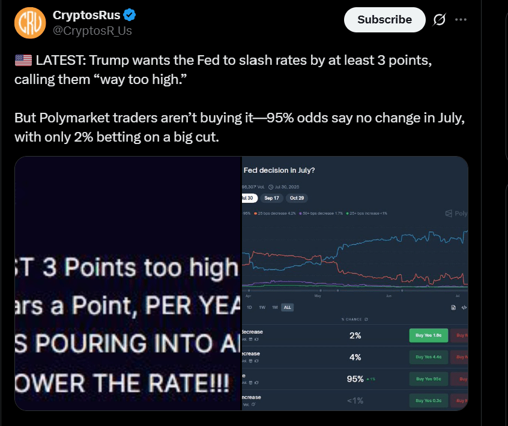Subscribe to CryptosRus
508x426 pixels.
click(384, 20)
